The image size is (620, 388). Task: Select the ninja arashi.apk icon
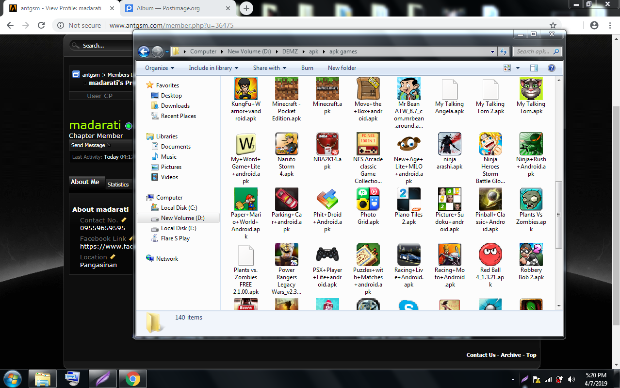(450, 144)
